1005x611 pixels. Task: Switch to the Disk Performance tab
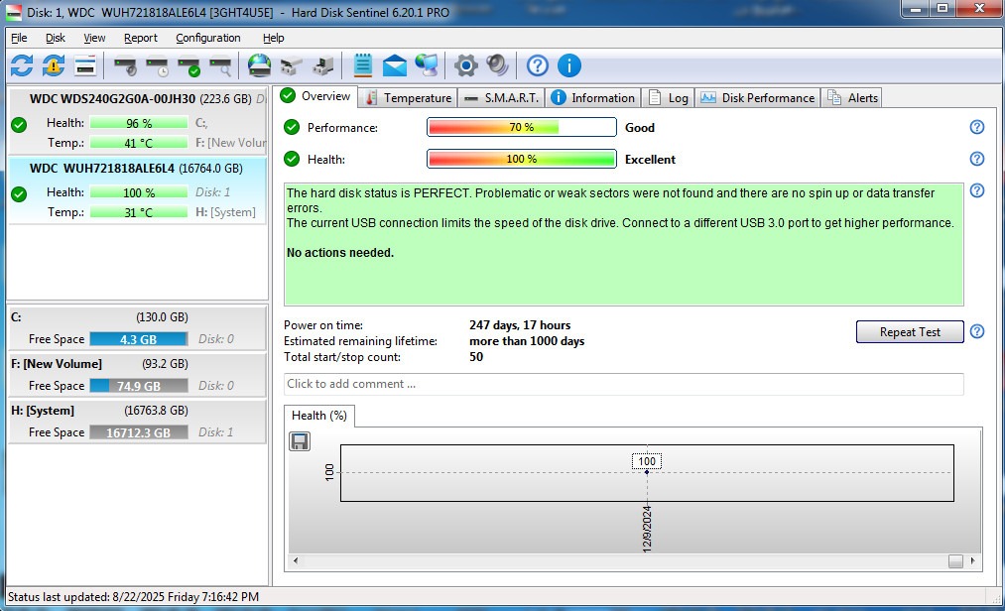point(758,97)
